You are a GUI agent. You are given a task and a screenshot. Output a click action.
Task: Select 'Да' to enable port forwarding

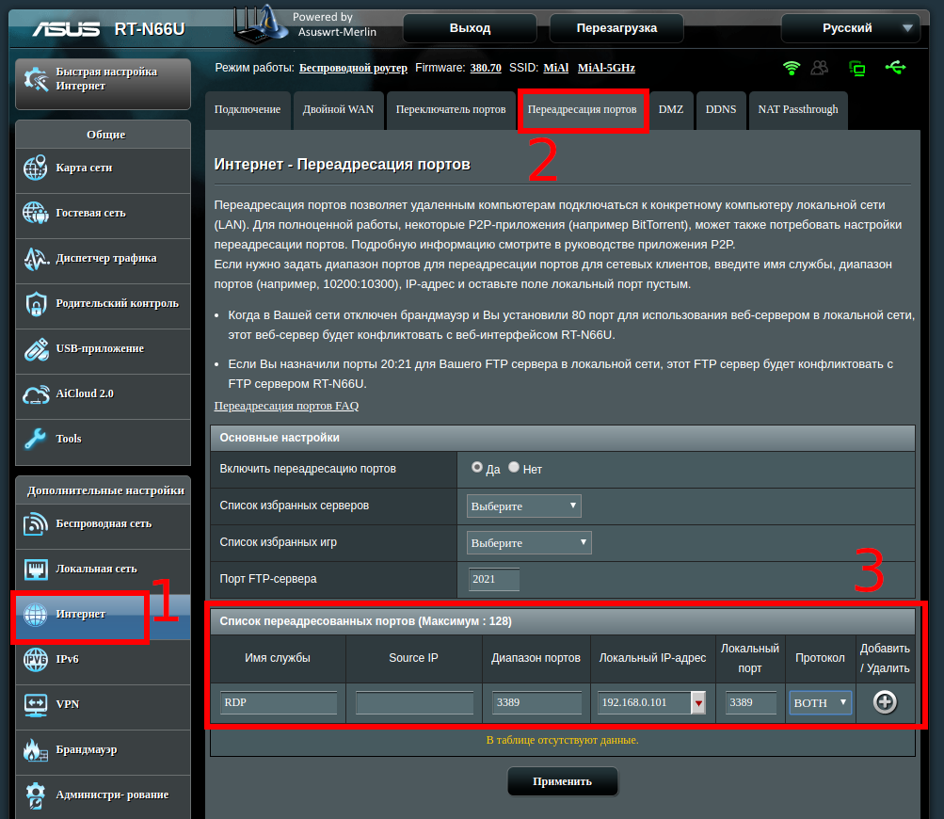click(477, 467)
